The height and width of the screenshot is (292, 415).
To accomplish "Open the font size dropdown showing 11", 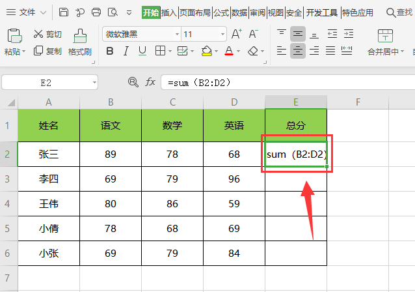I will (x=222, y=34).
